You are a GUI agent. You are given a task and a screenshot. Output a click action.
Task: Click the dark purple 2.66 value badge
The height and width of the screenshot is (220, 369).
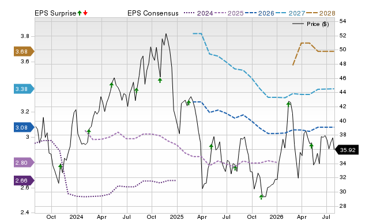tap(24, 180)
